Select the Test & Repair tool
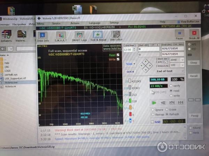The image size is (209, 156). click(x=98, y=36)
